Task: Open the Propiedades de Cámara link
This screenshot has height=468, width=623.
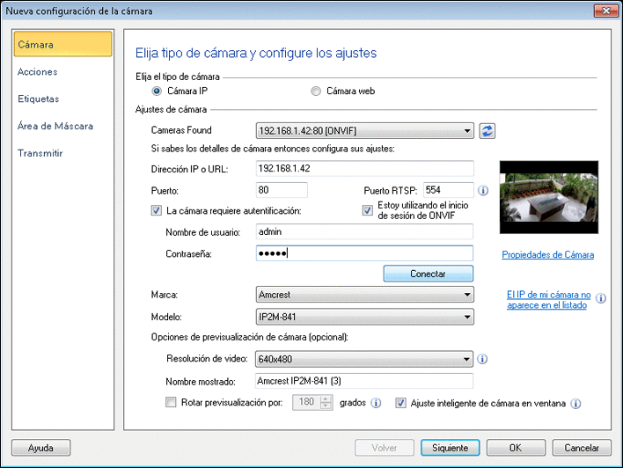Action: click(547, 255)
